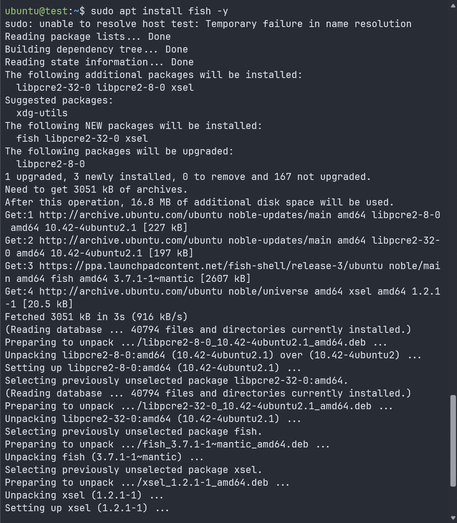This screenshot has width=457, height=523.
Task: Click the 'Setting up xsel (1.2.1-1)' line
Action: (x=87, y=508)
